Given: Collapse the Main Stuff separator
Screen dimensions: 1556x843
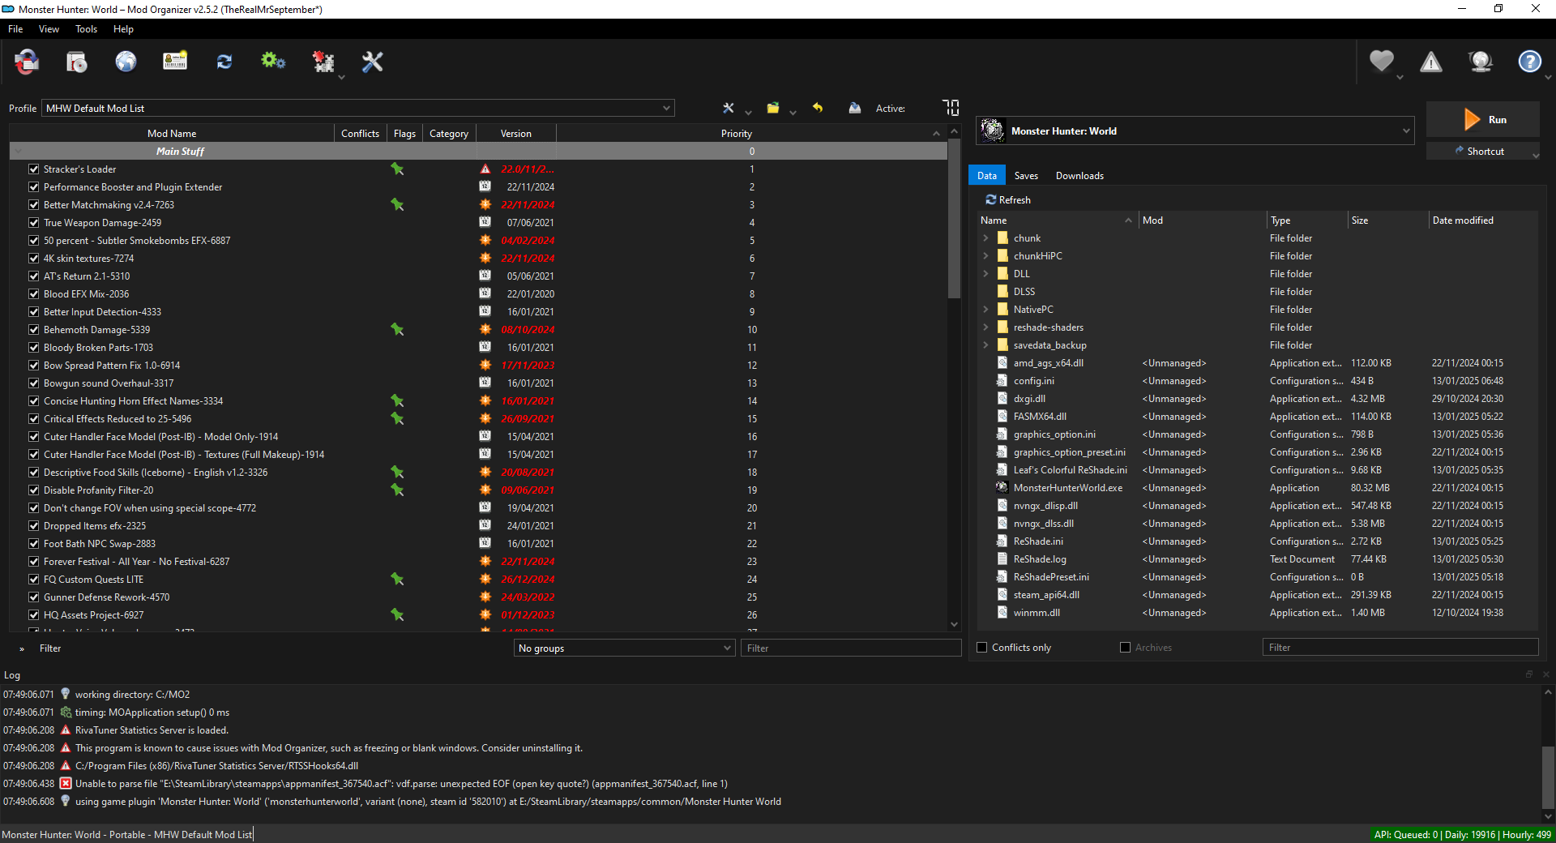Looking at the screenshot, I should pos(18,152).
